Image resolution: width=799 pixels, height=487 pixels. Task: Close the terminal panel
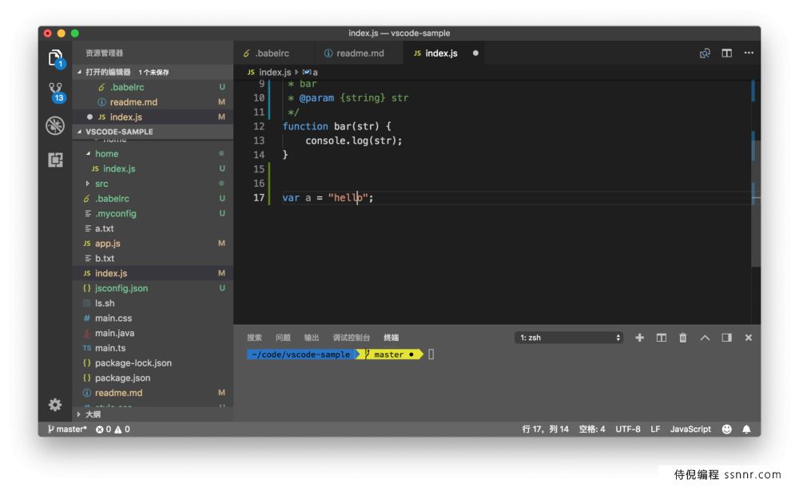[748, 337]
